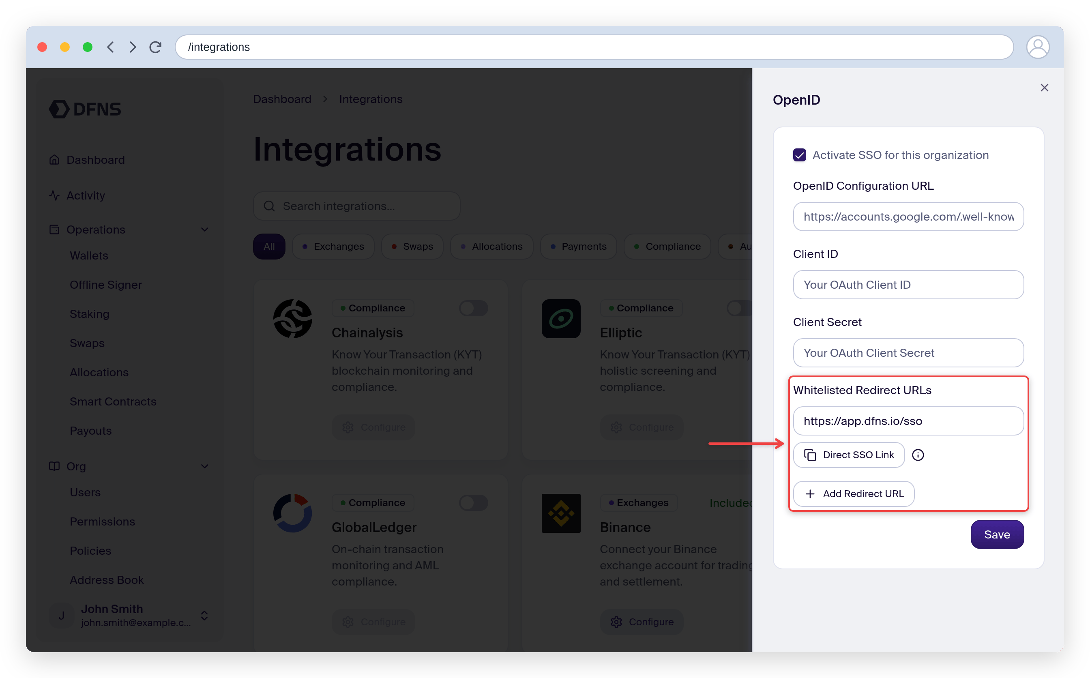Image resolution: width=1090 pixels, height=678 pixels.
Task: Click the Elliptic logo
Action: pos(561,319)
